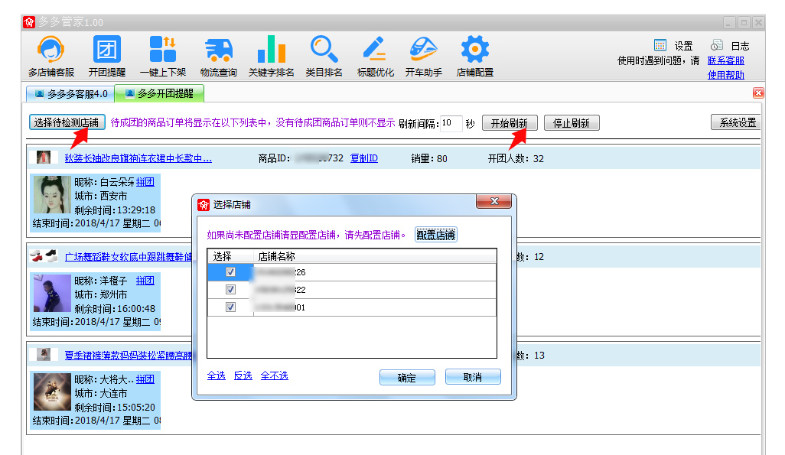785x455 pixels.
Task: Click 停止刷新 to stop refreshing
Action: pyautogui.click(x=572, y=122)
